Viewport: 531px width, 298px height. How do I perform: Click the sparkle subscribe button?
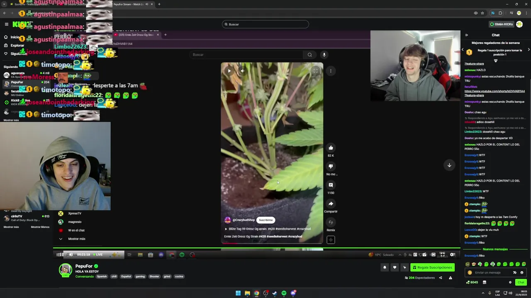[x=404, y=267]
